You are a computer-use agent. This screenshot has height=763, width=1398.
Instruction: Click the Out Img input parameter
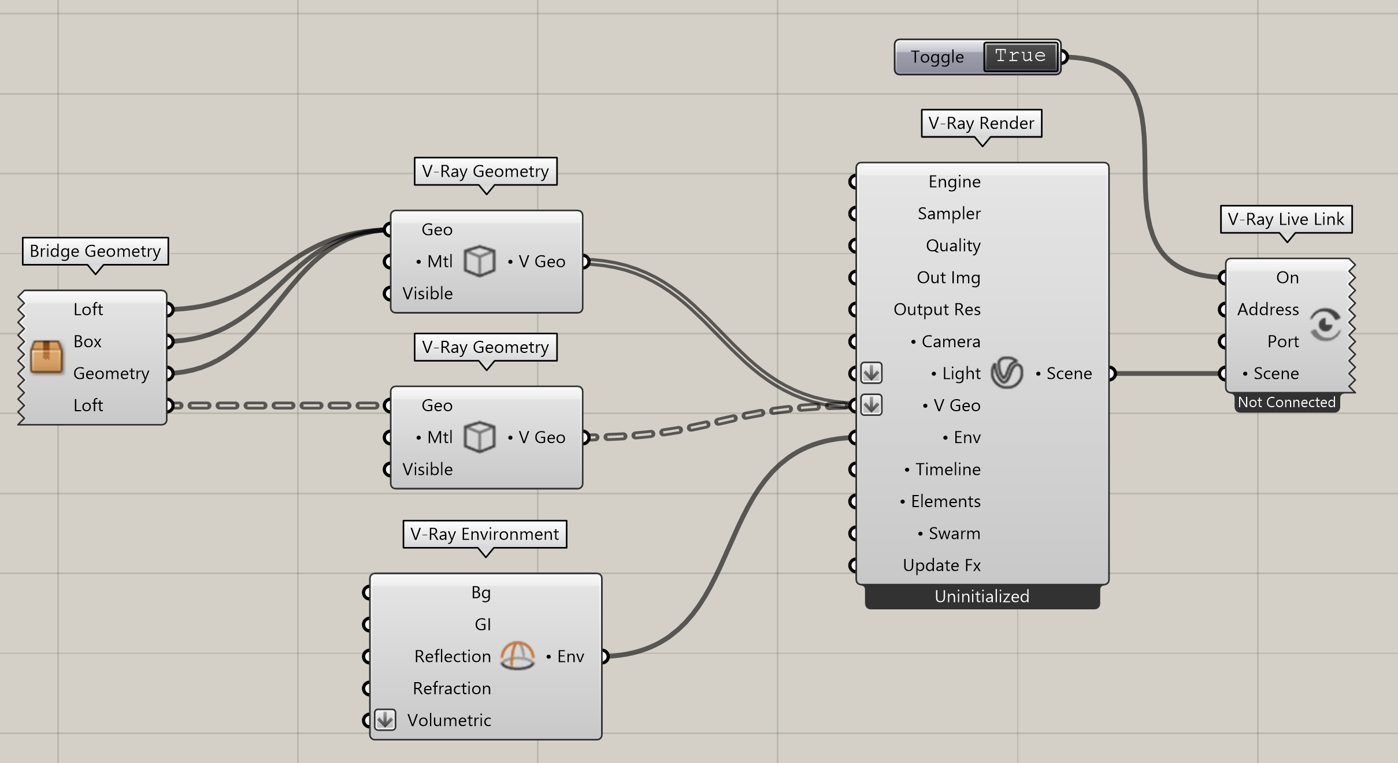[x=948, y=277]
